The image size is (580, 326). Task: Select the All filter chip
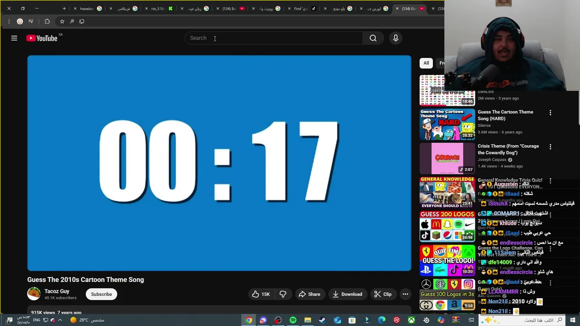pos(426,63)
